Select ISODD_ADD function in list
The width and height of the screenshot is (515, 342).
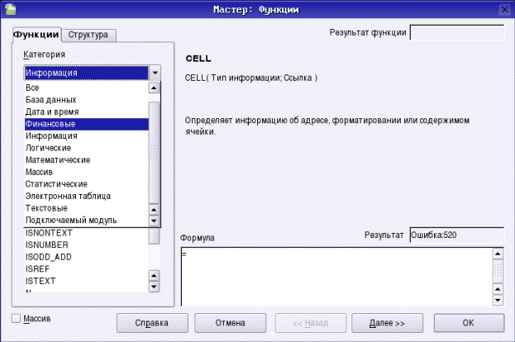tap(86, 257)
